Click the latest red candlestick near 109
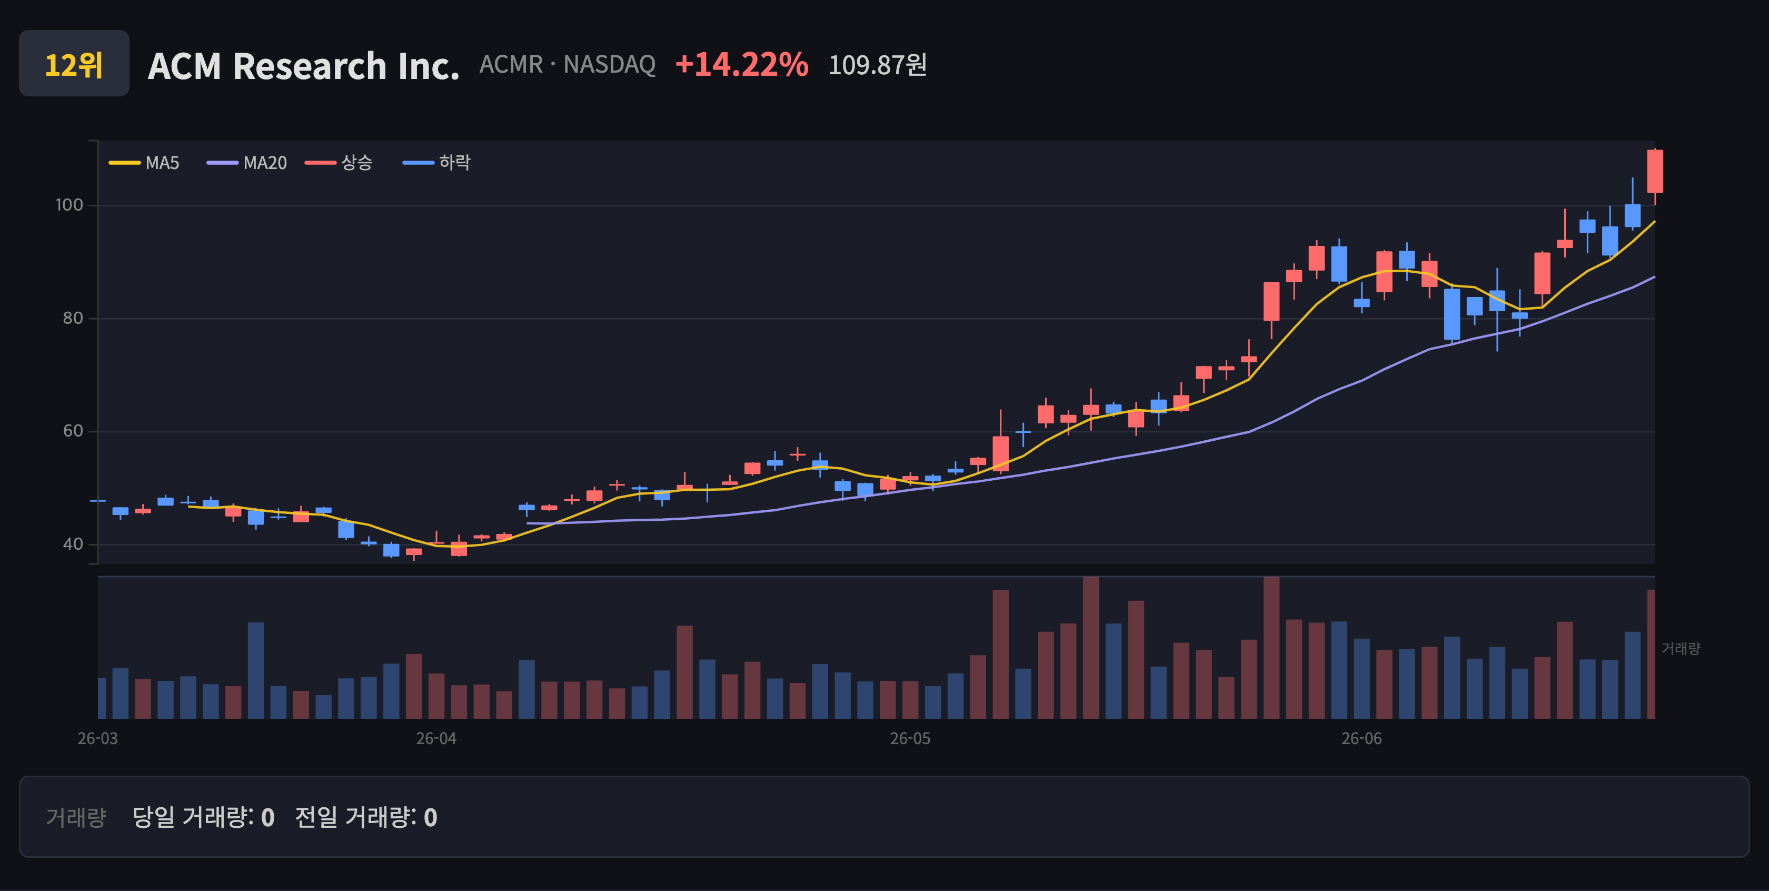The height and width of the screenshot is (891, 1769). click(1655, 172)
